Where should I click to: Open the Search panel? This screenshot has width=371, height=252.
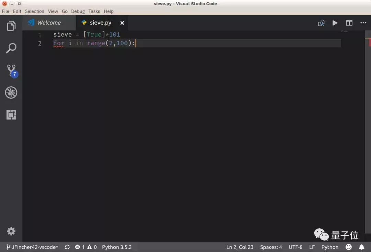click(x=11, y=48)
